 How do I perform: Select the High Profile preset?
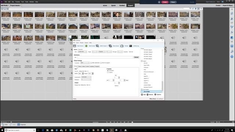(x=147, y=65)
